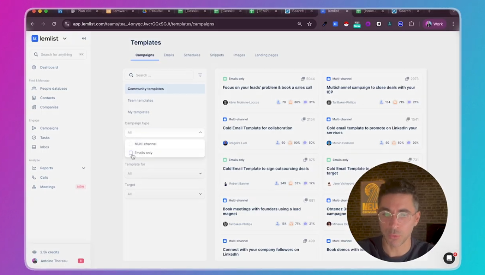Click Grégoire Luel author name
Screen dimensions: 485x275
[x=238, y=143]
